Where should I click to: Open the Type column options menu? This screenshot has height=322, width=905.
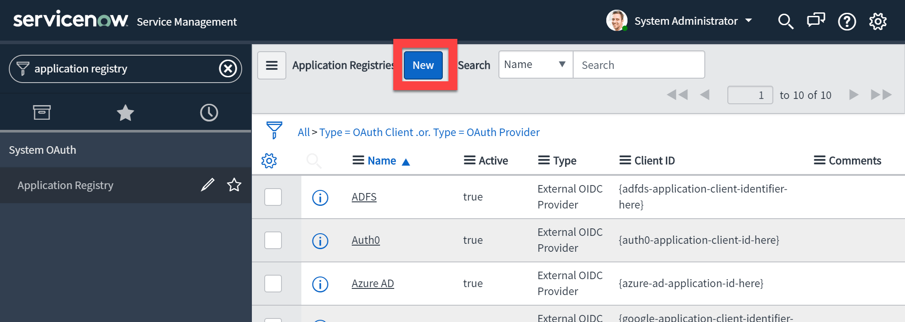click(x=544, y=160)
